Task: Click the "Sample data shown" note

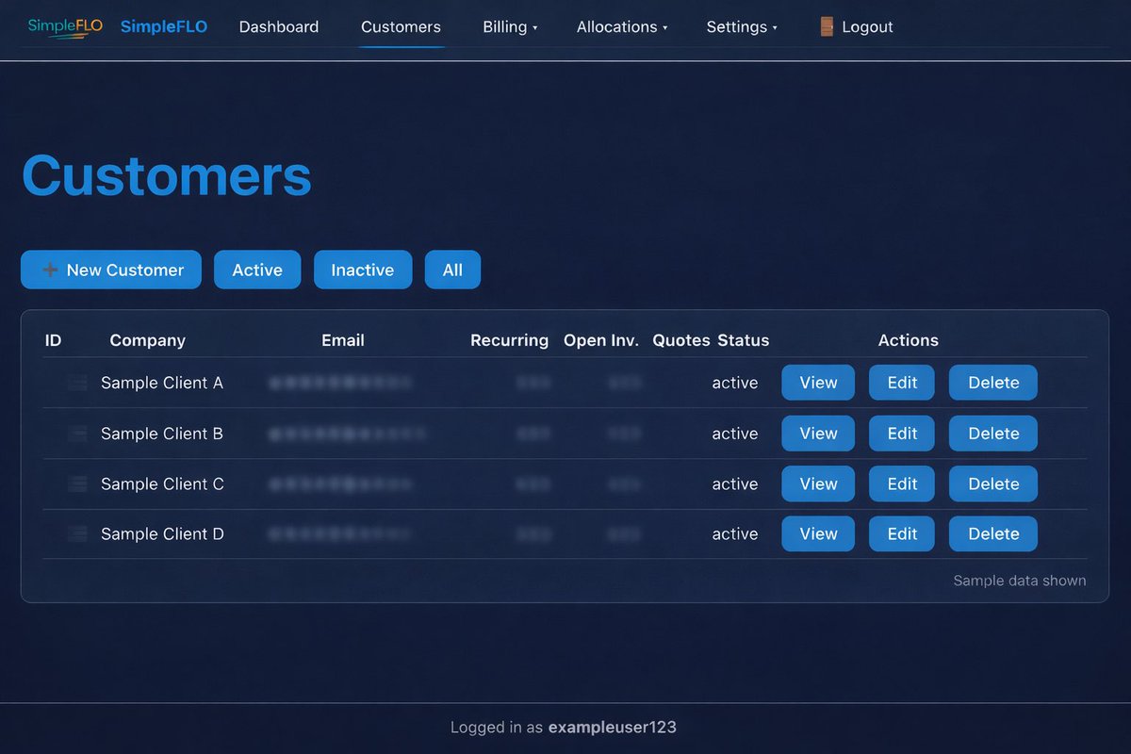Action: click(x=1020, y=581)
